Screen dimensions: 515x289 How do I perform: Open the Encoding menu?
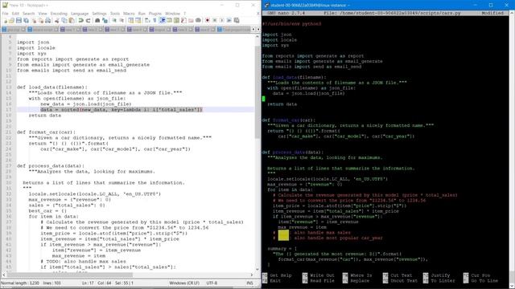click(59, 14)
